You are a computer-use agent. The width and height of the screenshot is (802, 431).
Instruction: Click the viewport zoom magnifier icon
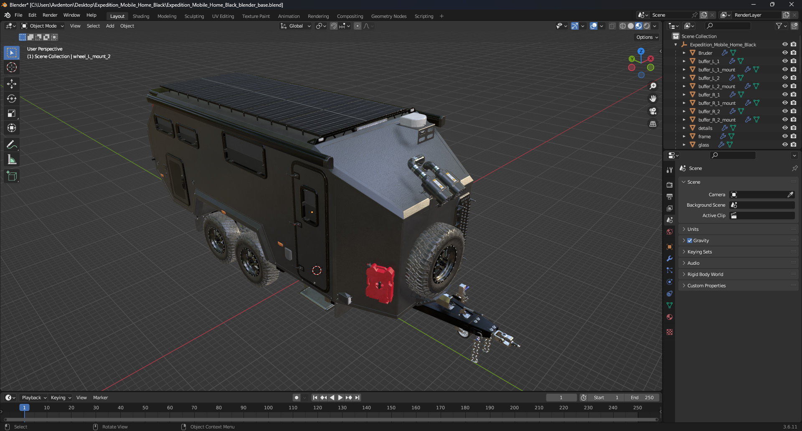[x=653, y=86]
